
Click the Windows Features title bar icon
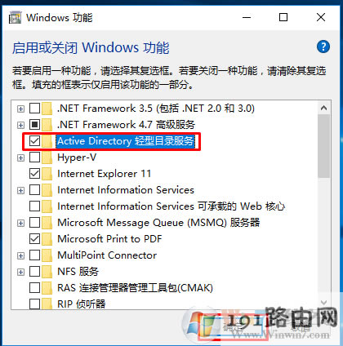(x=15, y=18)
